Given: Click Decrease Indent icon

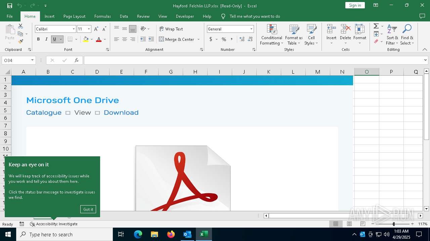Looking at the screenshot, I should point(143,39).
